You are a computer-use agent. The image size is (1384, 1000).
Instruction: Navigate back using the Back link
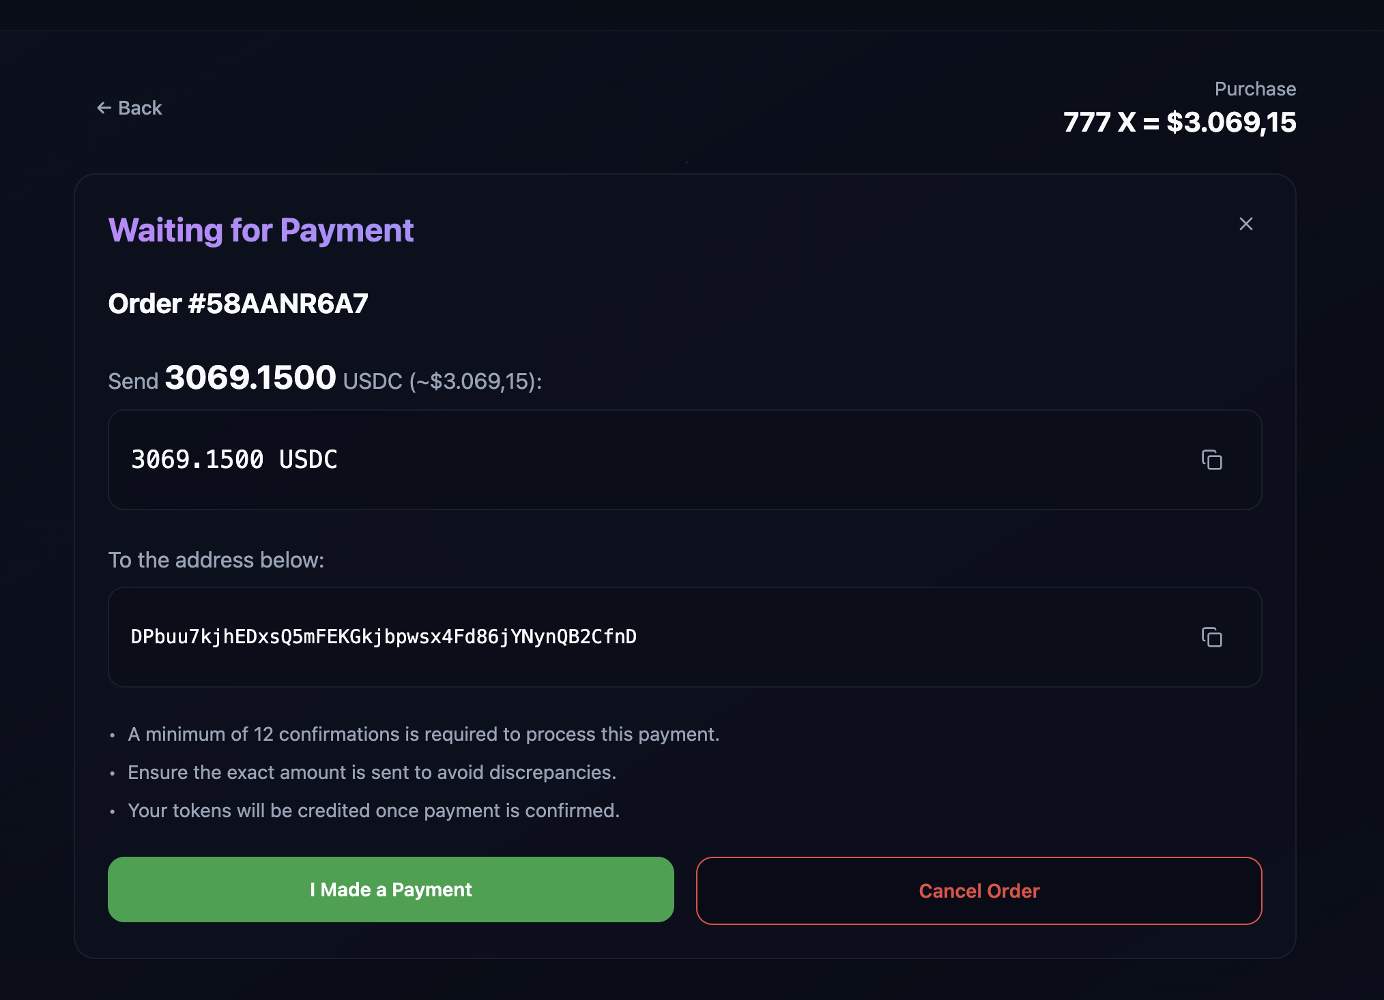tap(130, 107)
